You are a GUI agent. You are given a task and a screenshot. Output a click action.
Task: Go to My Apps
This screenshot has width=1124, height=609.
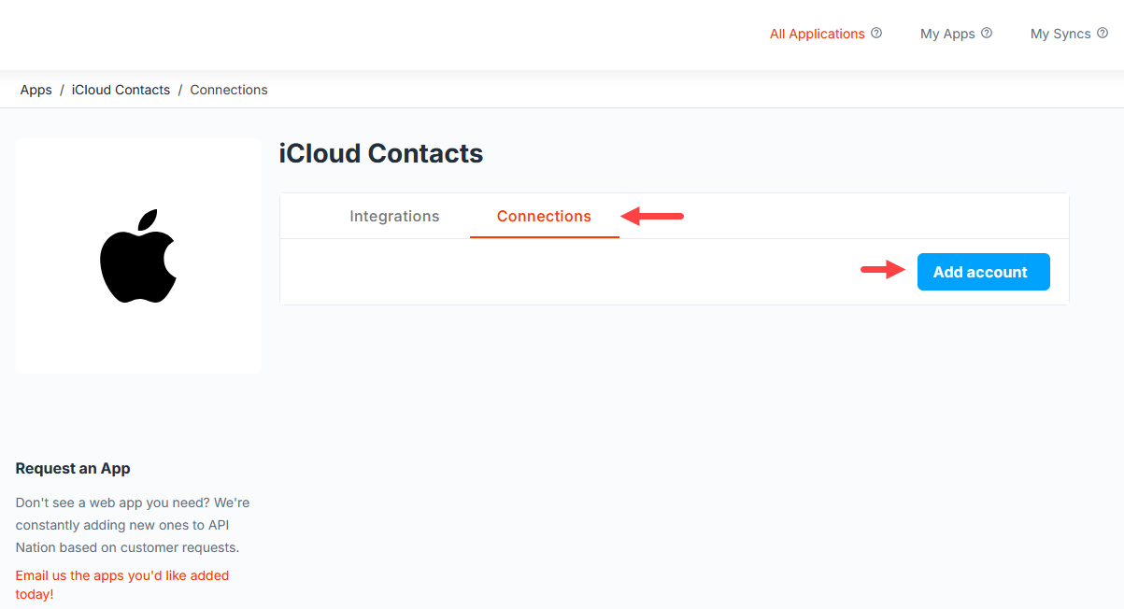pos(947,34)
